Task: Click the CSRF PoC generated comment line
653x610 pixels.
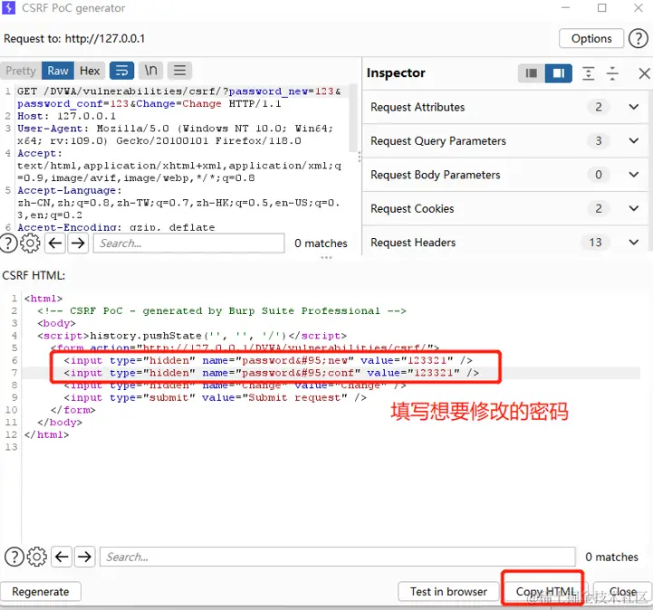Action: (222, 310)
